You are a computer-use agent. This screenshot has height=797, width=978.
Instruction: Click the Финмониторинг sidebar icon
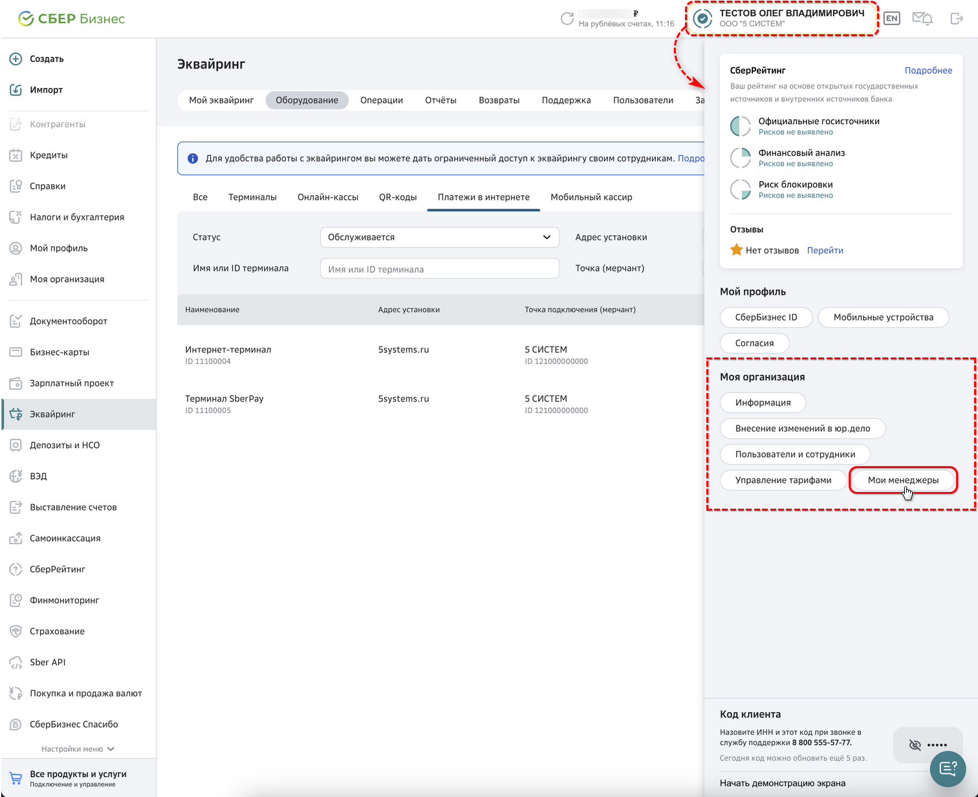(x=16, y=600)
